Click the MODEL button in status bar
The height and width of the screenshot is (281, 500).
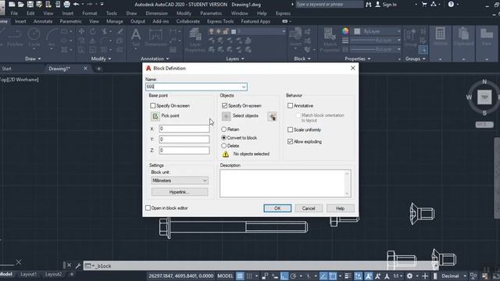point(226,276)
